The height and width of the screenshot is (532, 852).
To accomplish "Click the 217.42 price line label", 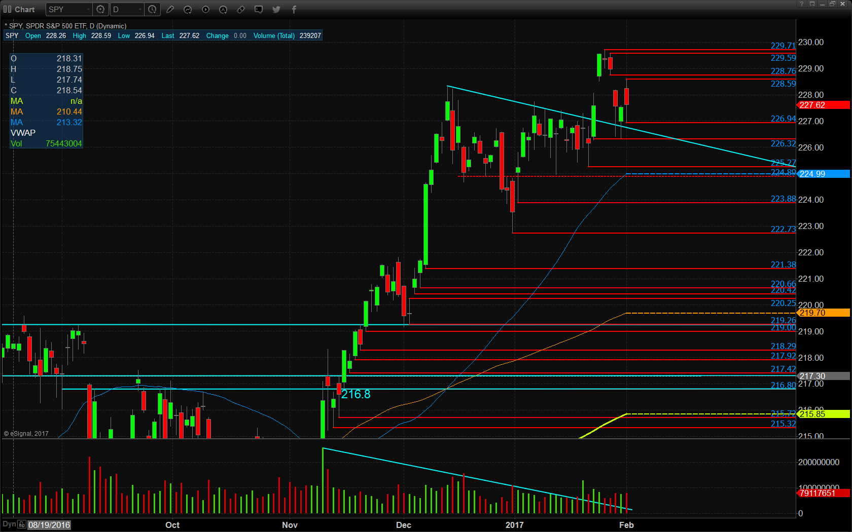I will (x=784, y=369).
